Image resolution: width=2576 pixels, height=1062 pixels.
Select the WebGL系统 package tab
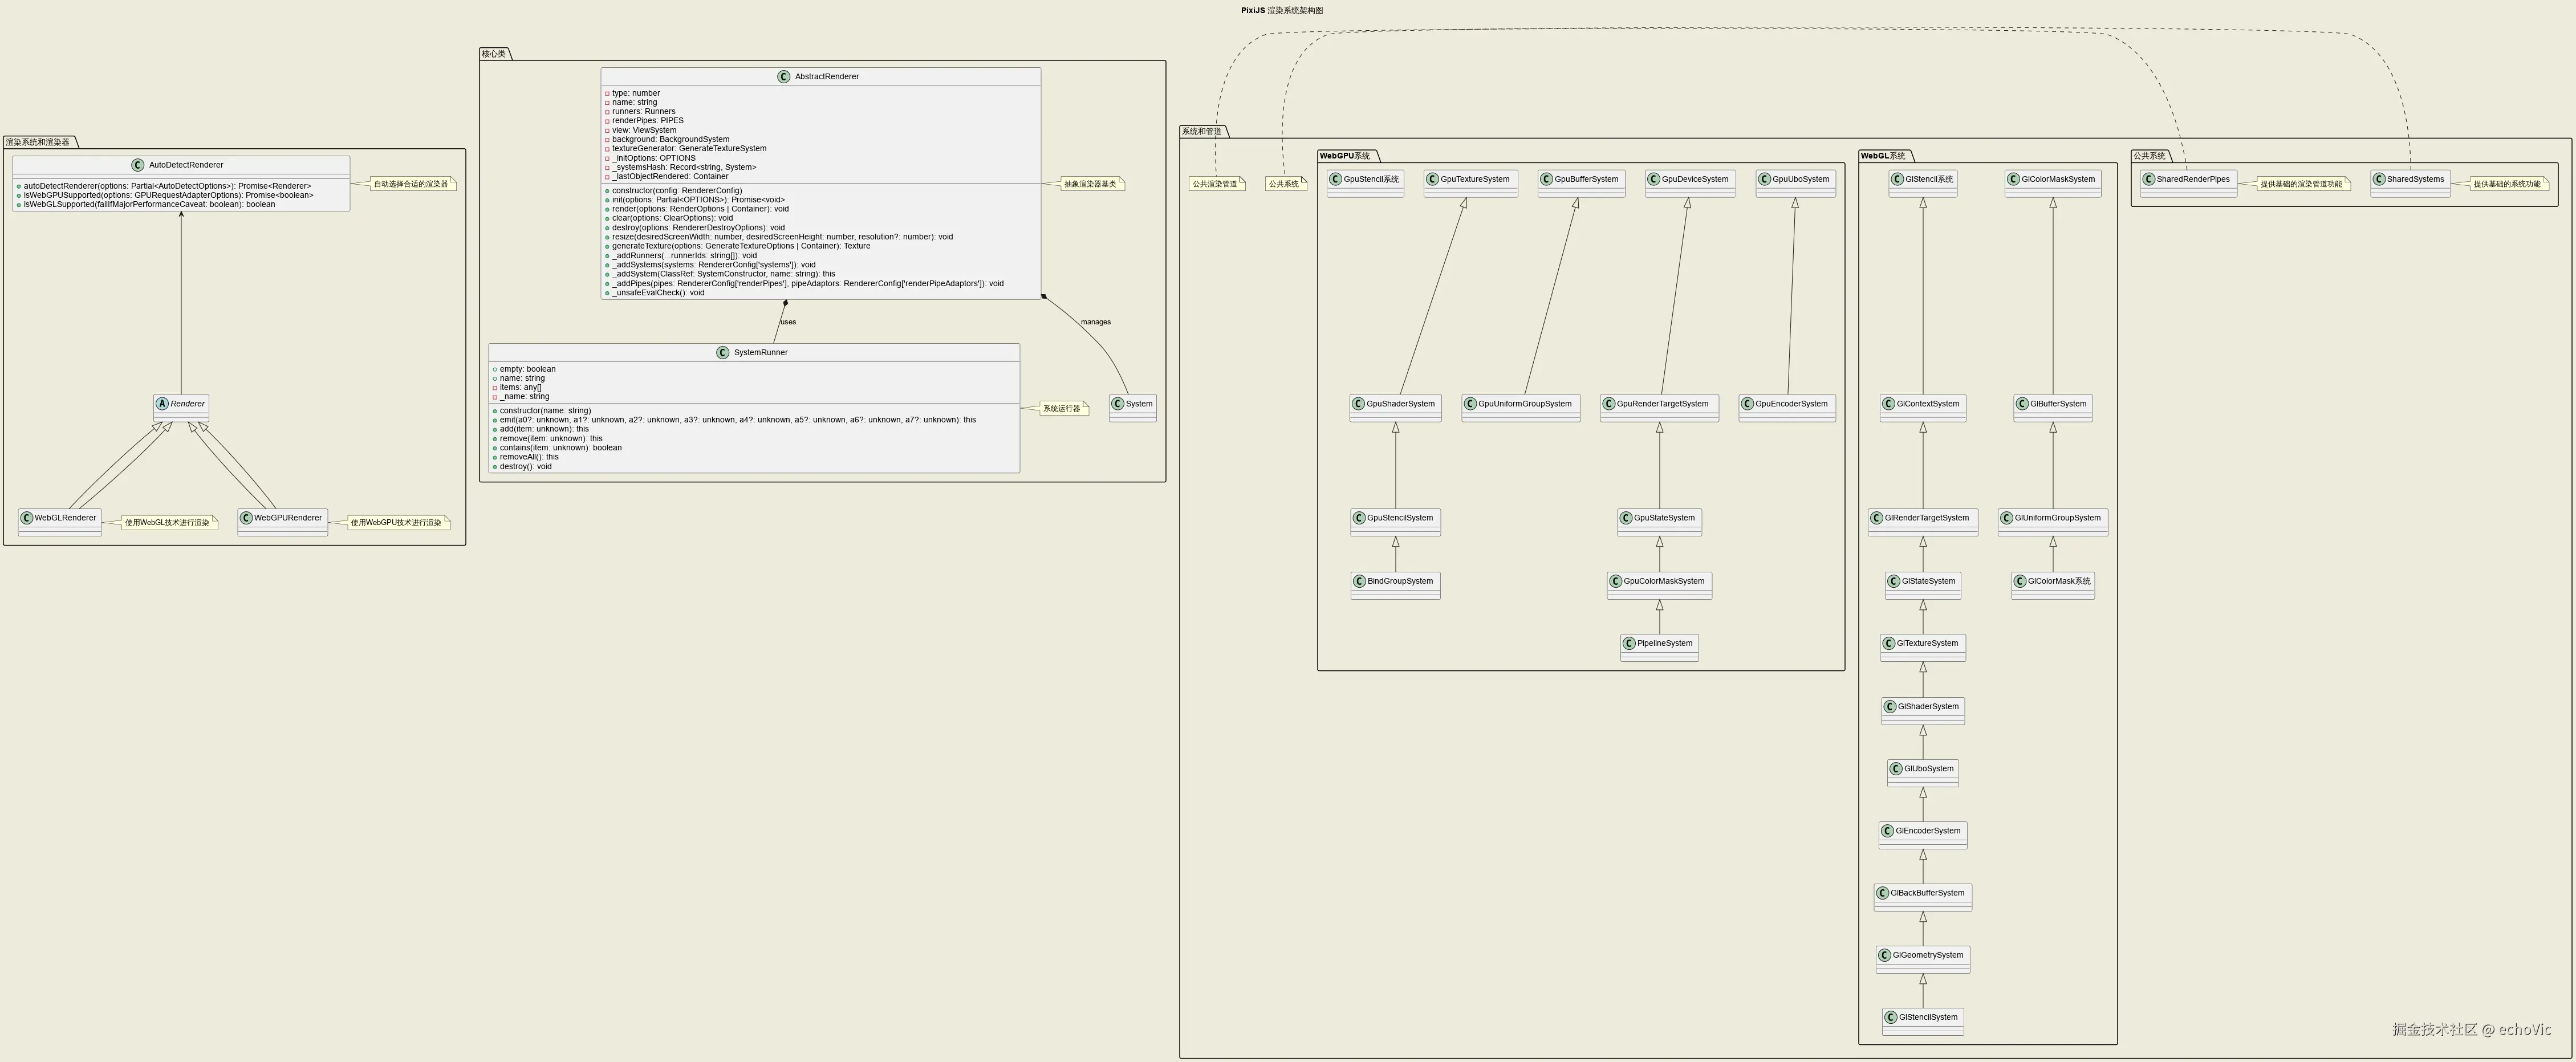click(1884, 156)
